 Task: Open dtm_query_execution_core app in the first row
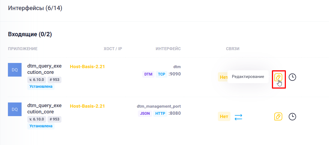pos(44,69)
